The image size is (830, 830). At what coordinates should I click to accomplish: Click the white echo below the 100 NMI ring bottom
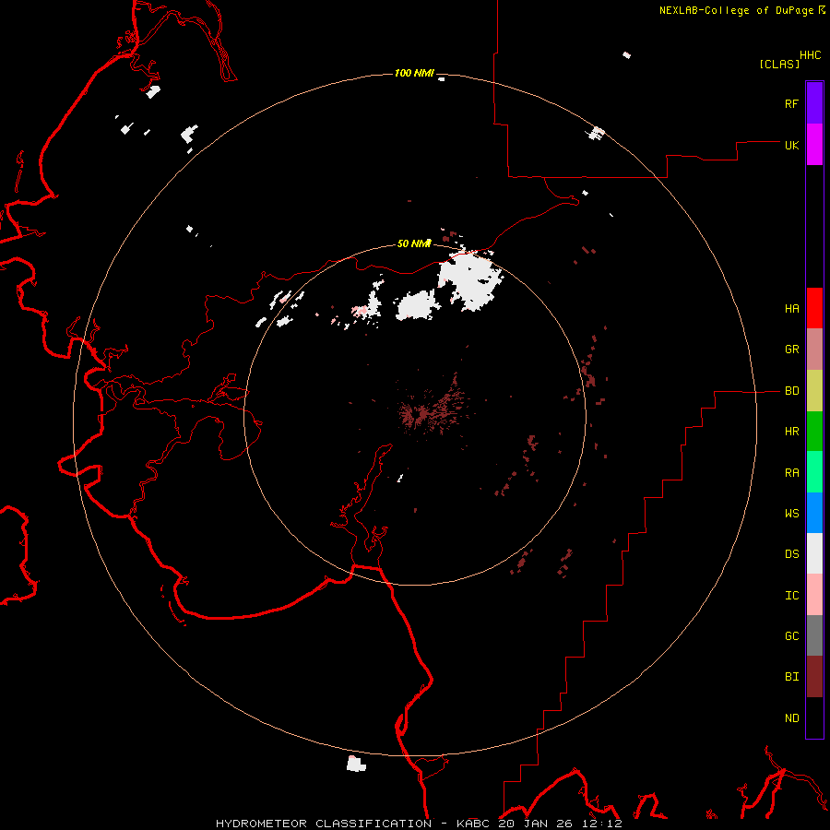[356, 764]
